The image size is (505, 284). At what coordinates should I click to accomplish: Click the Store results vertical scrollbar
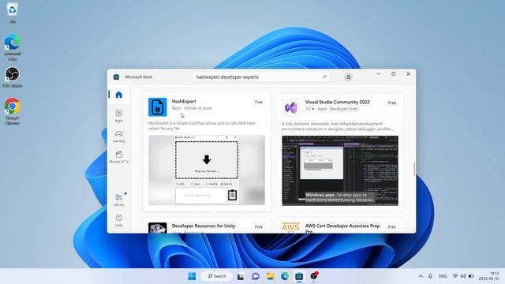click(x=414, y=168)
